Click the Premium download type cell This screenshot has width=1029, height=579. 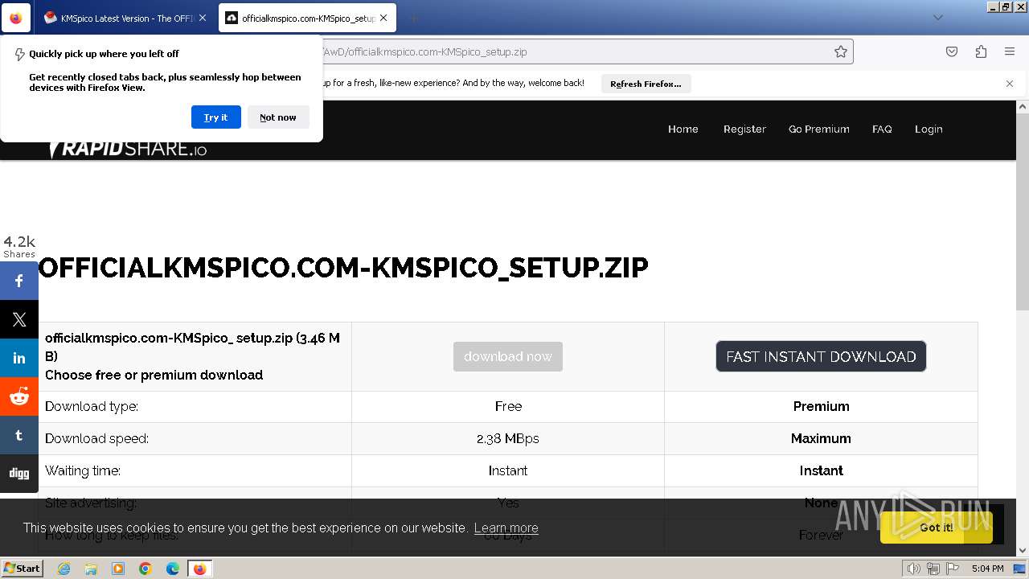821,406
